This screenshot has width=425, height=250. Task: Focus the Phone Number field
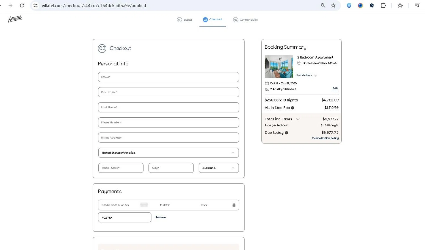tap(169, 122)
